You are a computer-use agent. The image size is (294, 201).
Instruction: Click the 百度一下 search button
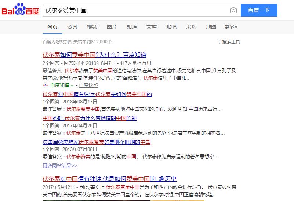pos(259,10)
